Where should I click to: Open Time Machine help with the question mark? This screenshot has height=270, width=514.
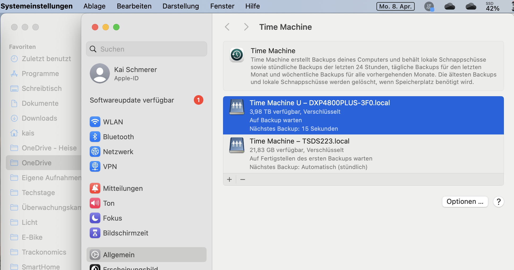click(x=499, y=202)
